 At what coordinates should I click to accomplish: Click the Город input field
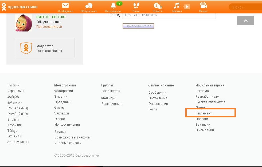coord(169,15)
